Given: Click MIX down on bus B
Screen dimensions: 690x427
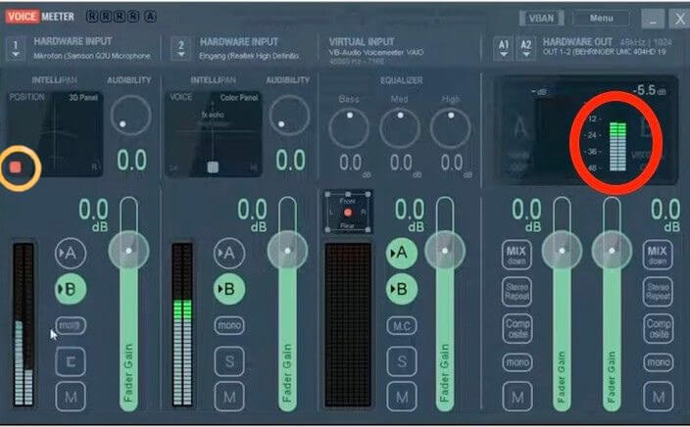Looking at the screenshot, I should (658, 255).
